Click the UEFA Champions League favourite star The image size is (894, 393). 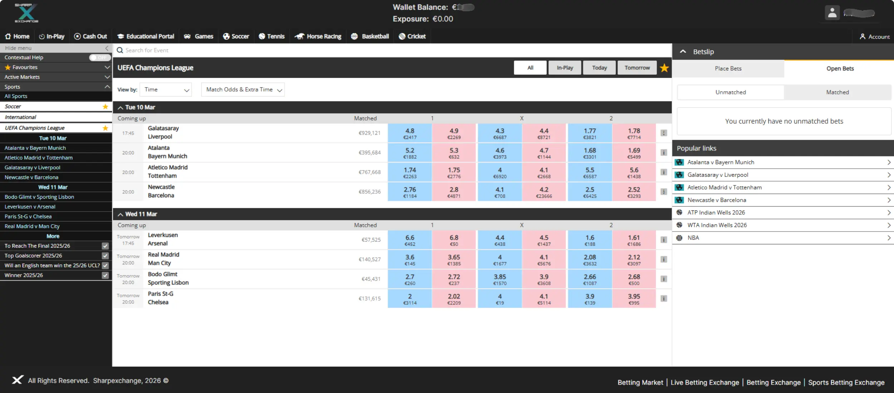click(664, 68)
